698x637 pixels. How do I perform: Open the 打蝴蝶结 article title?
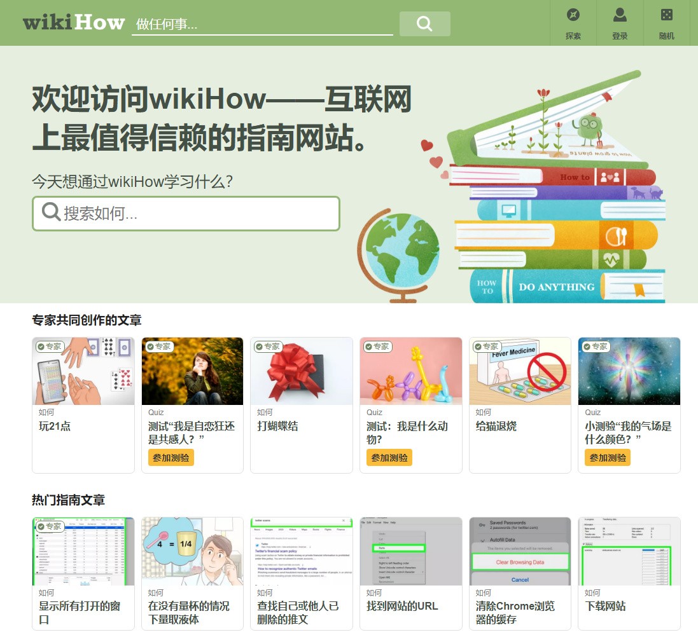(x=277, y=426)
